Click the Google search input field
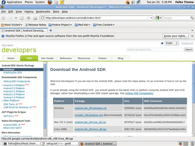The image size is (195, 146). tap(176, 18)
